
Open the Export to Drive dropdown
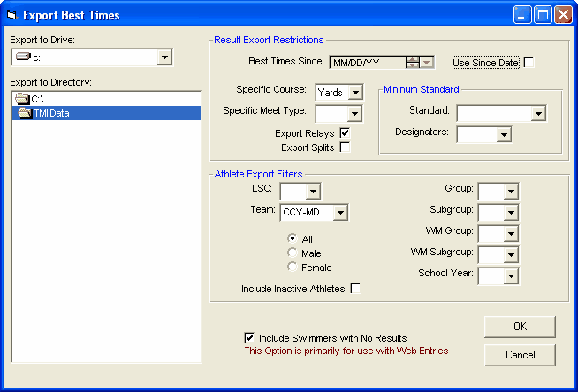[x=164, y=58]
